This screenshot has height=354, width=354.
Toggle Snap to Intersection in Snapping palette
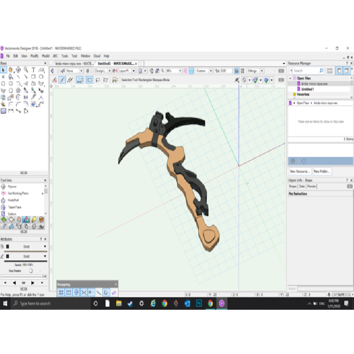(84, 292)
